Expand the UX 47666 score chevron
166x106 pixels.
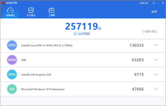point(156,89)
